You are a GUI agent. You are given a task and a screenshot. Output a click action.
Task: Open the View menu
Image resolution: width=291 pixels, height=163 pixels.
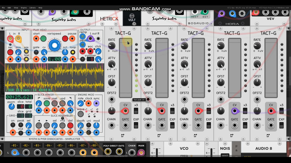click(x=16, y=8)
